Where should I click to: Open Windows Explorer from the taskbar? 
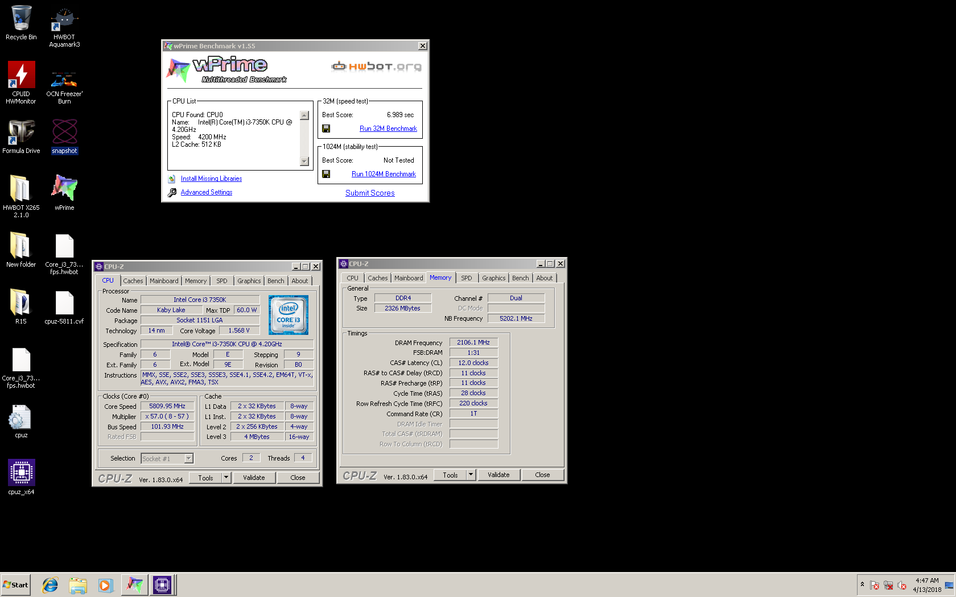(x=78, y=585)
